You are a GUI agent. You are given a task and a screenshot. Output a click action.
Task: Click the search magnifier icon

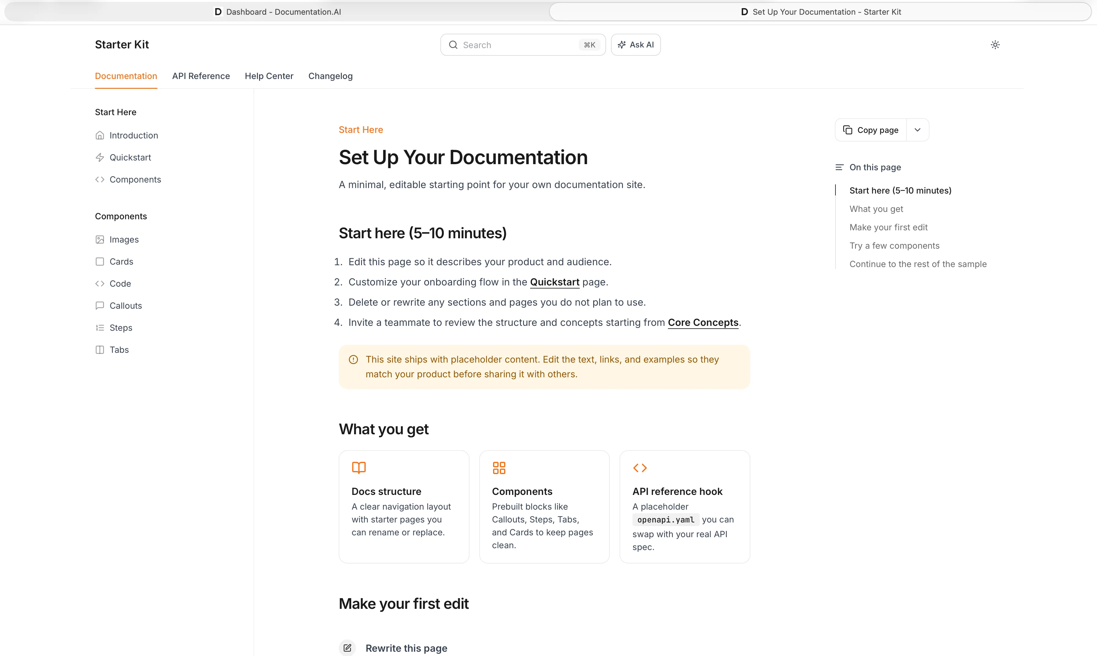pos(453,45)
